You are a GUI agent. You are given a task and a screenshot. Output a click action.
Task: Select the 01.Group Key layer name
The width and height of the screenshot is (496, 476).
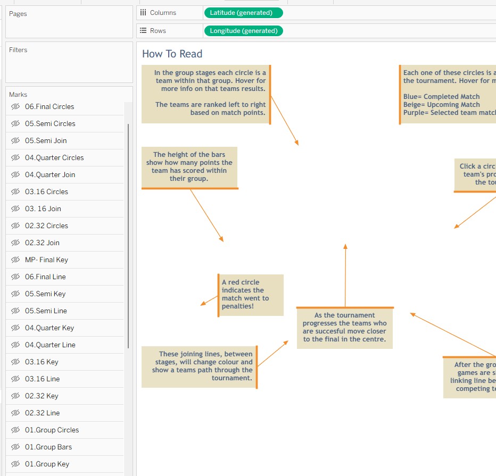click(47, 464)
